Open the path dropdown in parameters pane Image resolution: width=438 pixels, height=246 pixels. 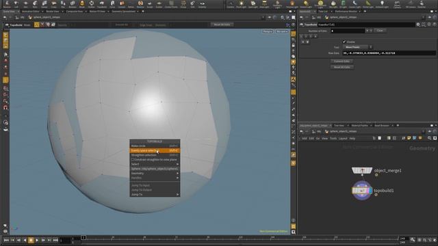[x=423, y=17]
